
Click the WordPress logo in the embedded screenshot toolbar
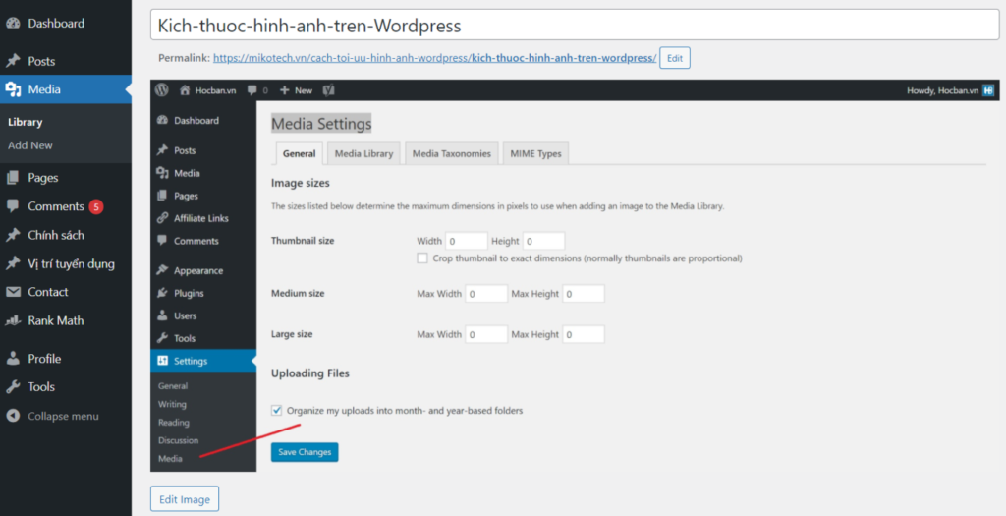click(x=162, y=90)
